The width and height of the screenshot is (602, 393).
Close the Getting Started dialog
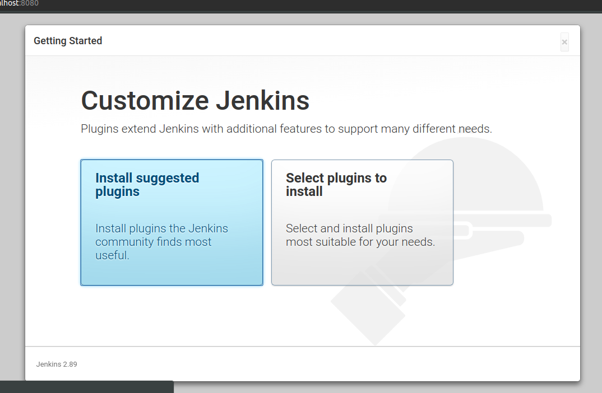click(564, 42)
